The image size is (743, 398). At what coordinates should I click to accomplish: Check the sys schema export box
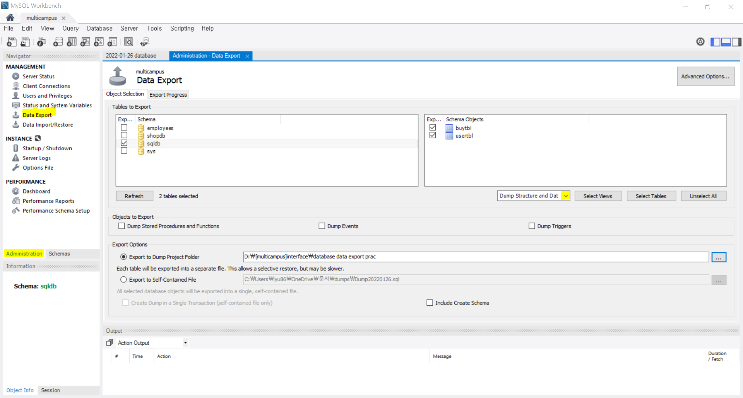click(124, 151)
